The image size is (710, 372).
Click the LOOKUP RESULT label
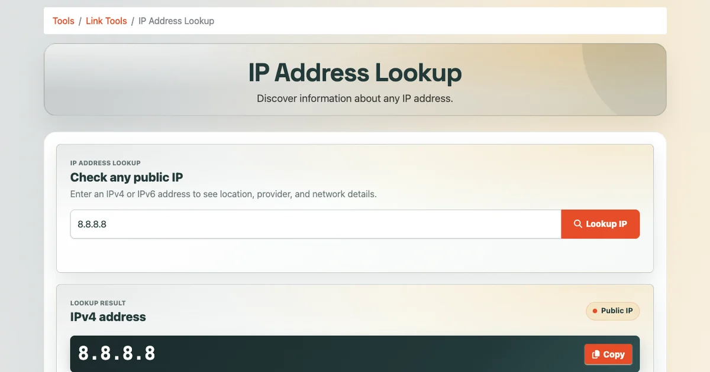(98, 303)
